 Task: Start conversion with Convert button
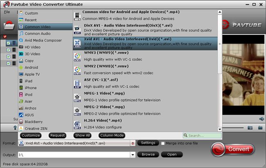[233, 149]
